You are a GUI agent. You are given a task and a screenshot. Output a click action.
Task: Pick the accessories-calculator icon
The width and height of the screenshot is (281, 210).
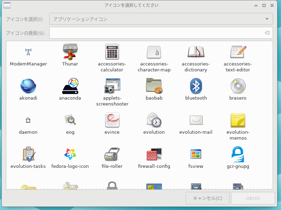[x=112, y=52]
